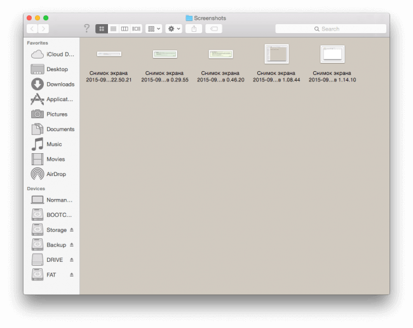
Task: Select screenshot thumbnail ending 0.29.55
Action: (165, 54)
